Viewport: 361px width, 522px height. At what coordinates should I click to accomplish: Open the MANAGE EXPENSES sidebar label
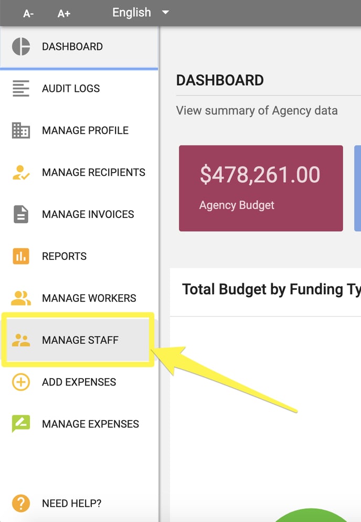coord(90,424)
